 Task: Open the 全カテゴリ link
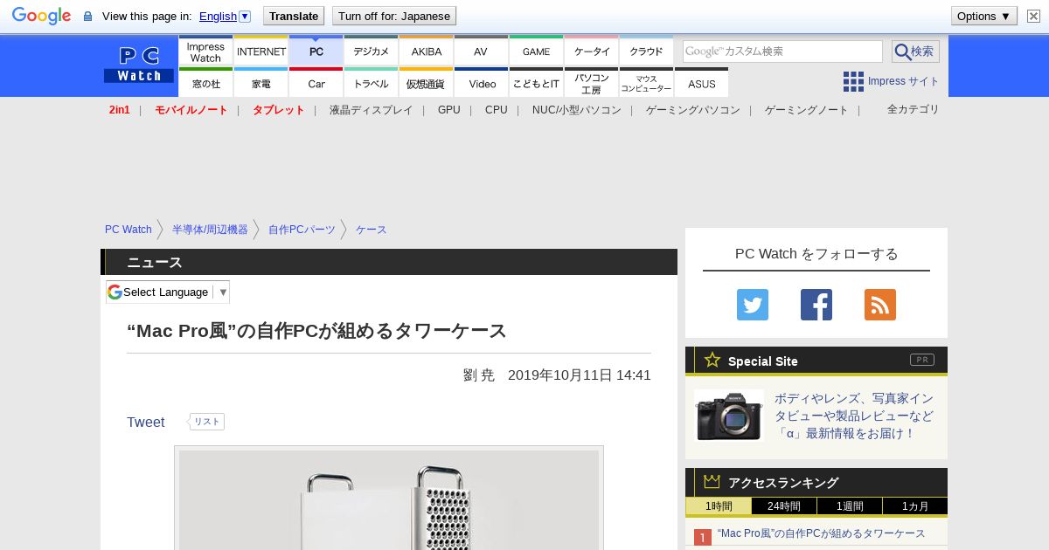tap(914, 109)
